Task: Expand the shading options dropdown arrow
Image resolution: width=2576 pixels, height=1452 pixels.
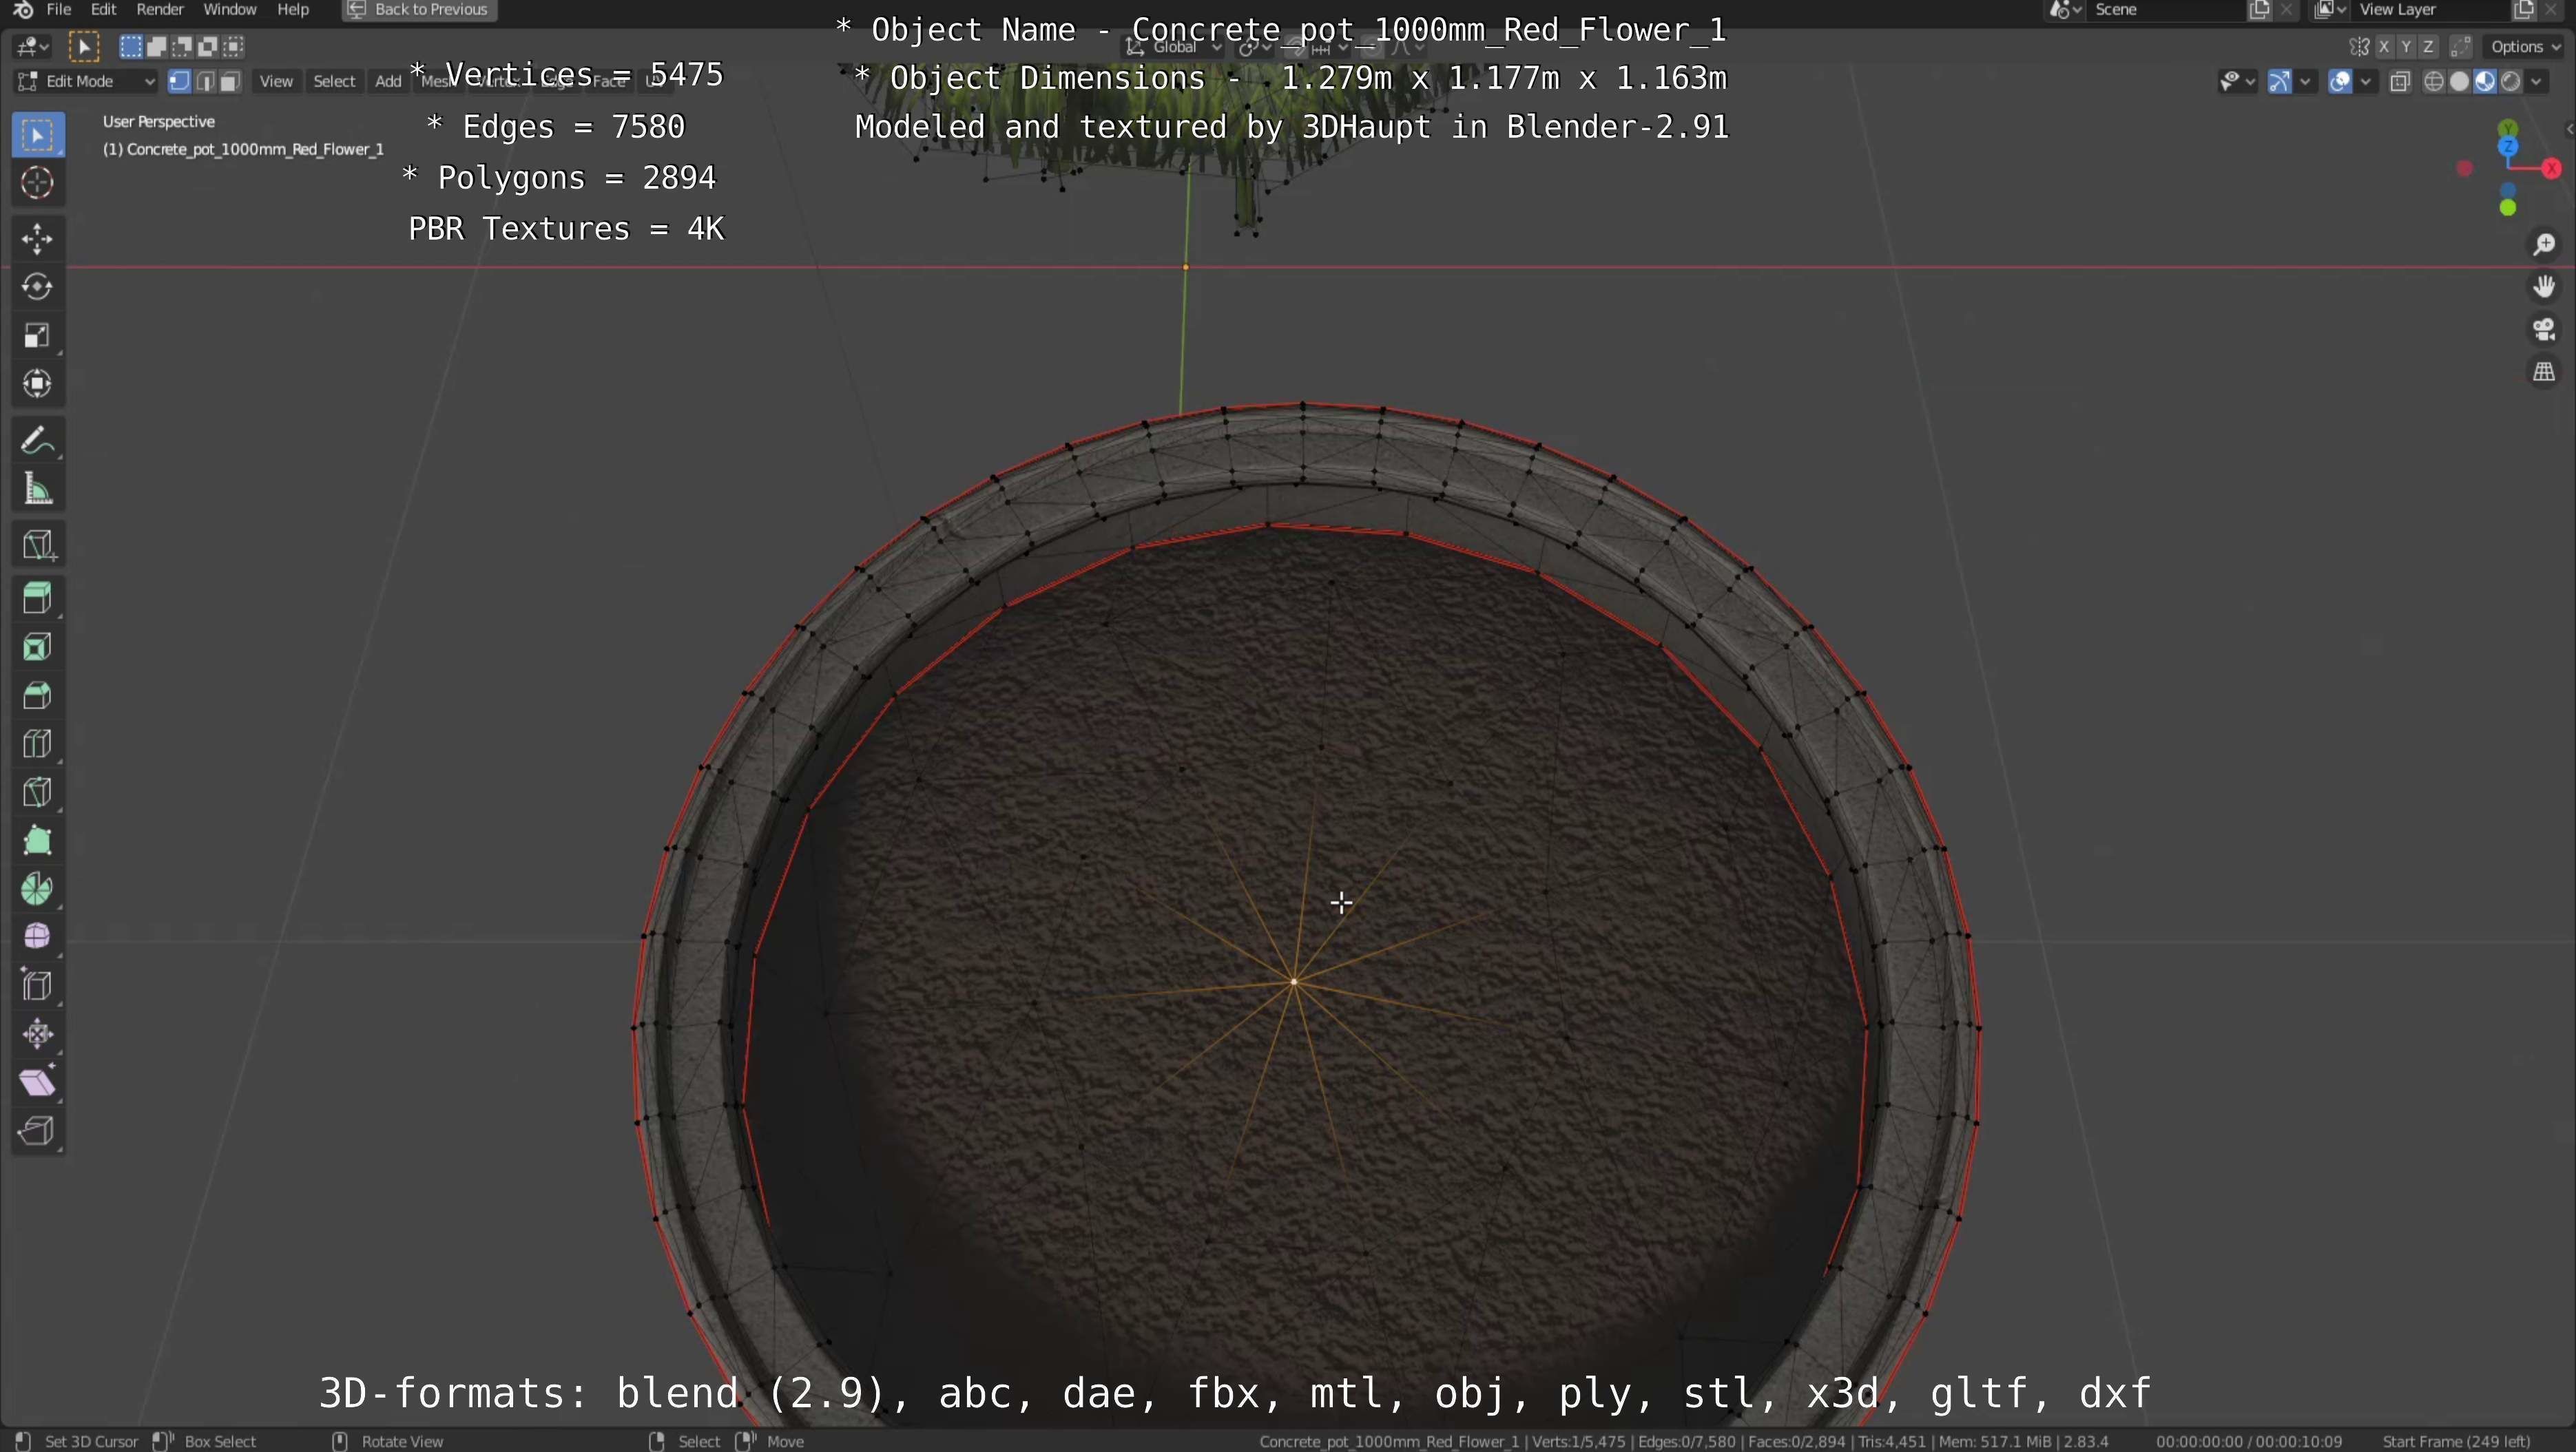Action: [x=2537, y=82]
